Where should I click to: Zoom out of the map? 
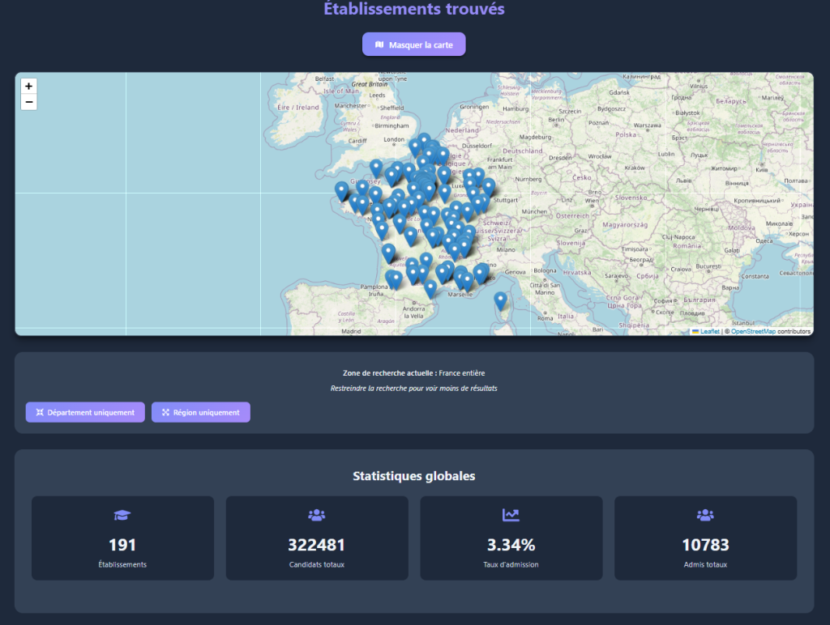pos(28,102)
